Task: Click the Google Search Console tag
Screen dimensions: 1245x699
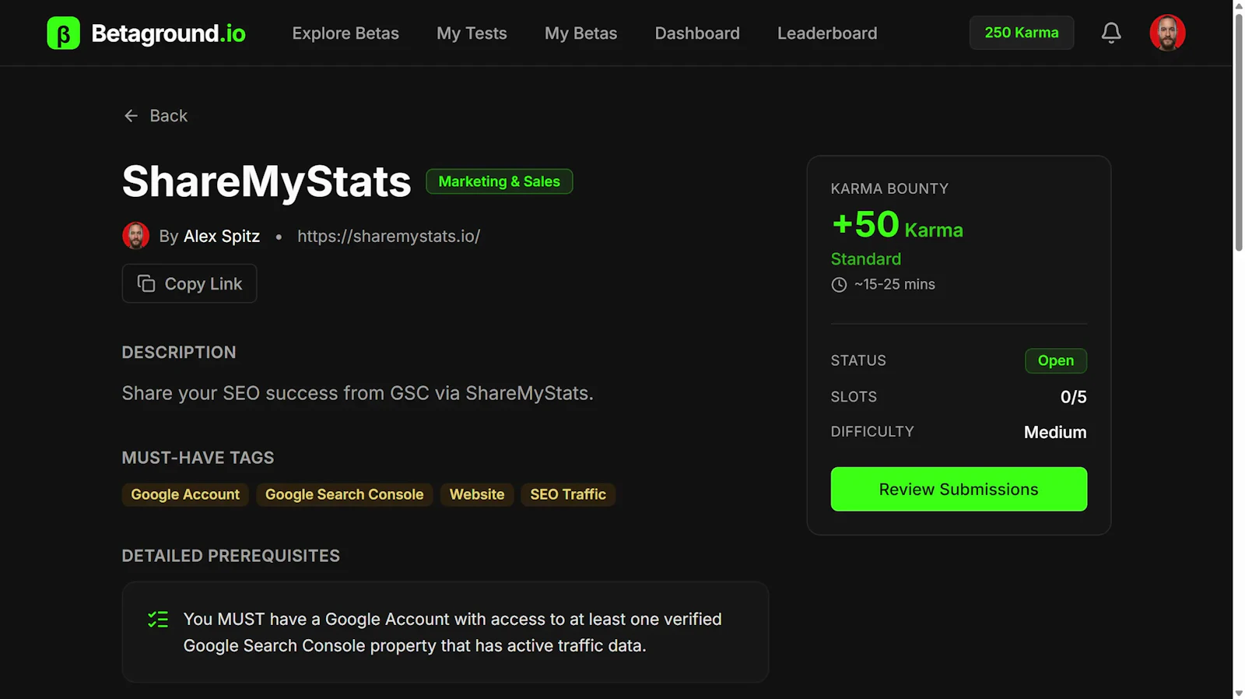Action: tap(344, 494)
